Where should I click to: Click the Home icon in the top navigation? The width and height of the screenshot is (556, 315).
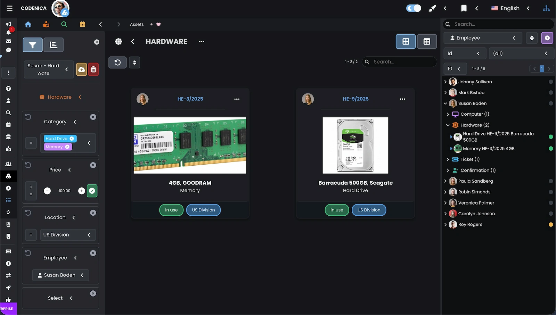click(x=28, y=24)
